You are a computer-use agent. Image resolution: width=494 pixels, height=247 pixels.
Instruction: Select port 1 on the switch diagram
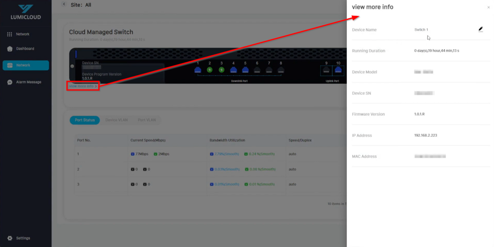coord(198,70)
